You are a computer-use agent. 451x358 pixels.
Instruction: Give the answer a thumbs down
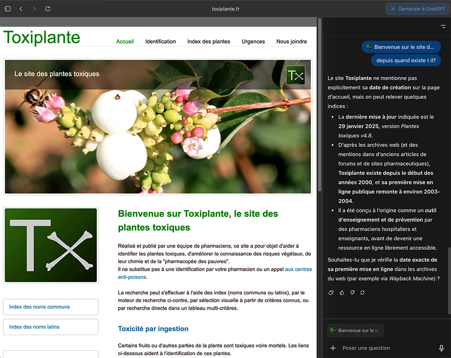[352, 293]
